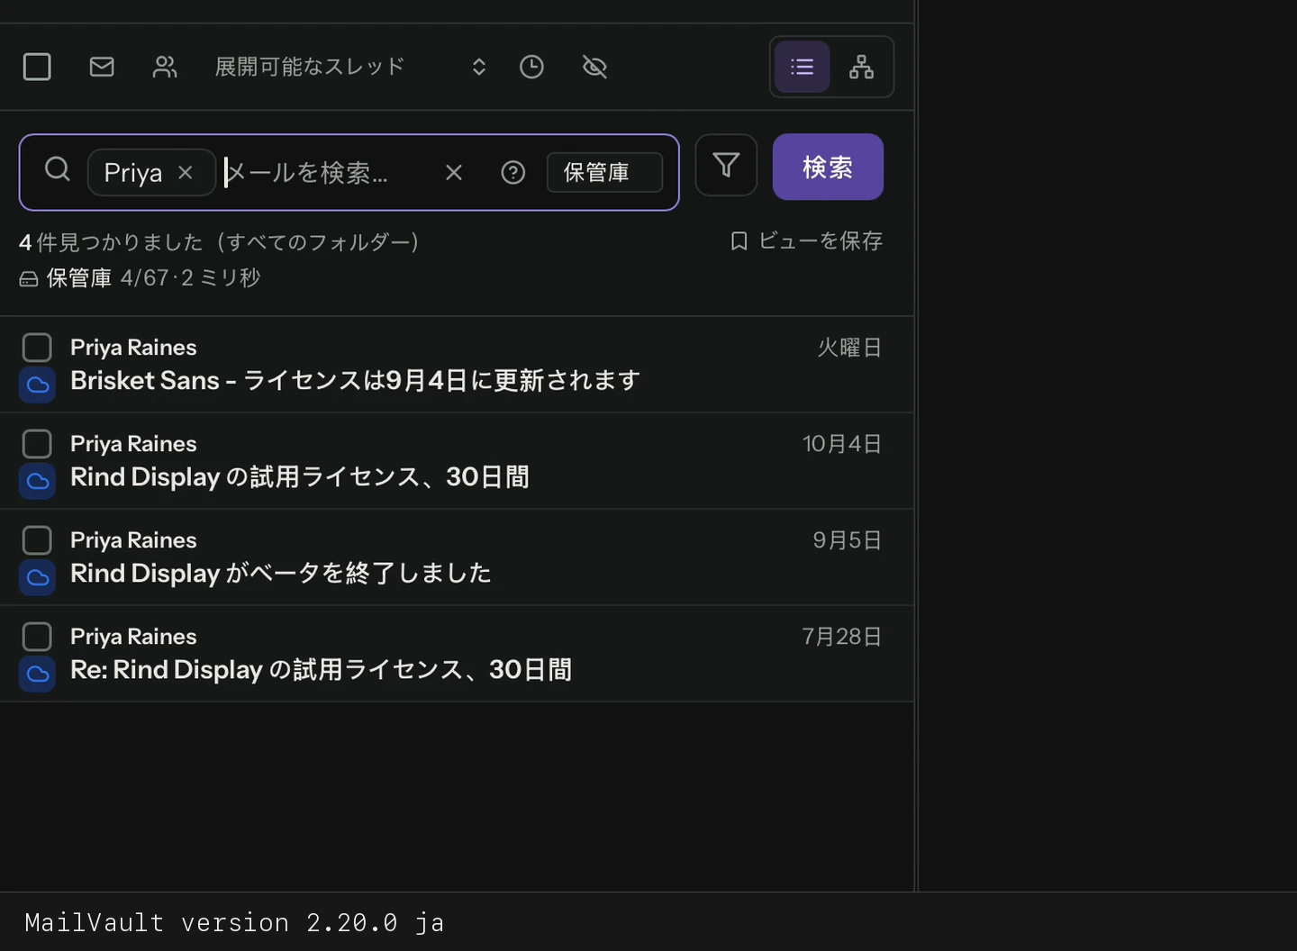Check the 9月5日 message checkbox

tap(37, 540)
